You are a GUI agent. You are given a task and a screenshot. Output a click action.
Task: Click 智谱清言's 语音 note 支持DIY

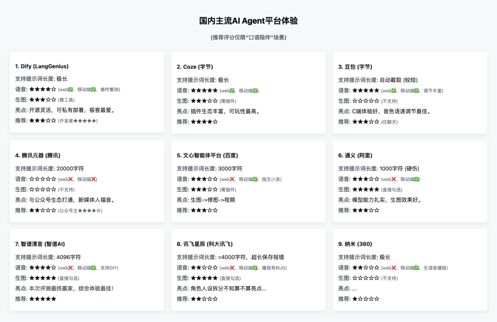(x=110, y=268)
